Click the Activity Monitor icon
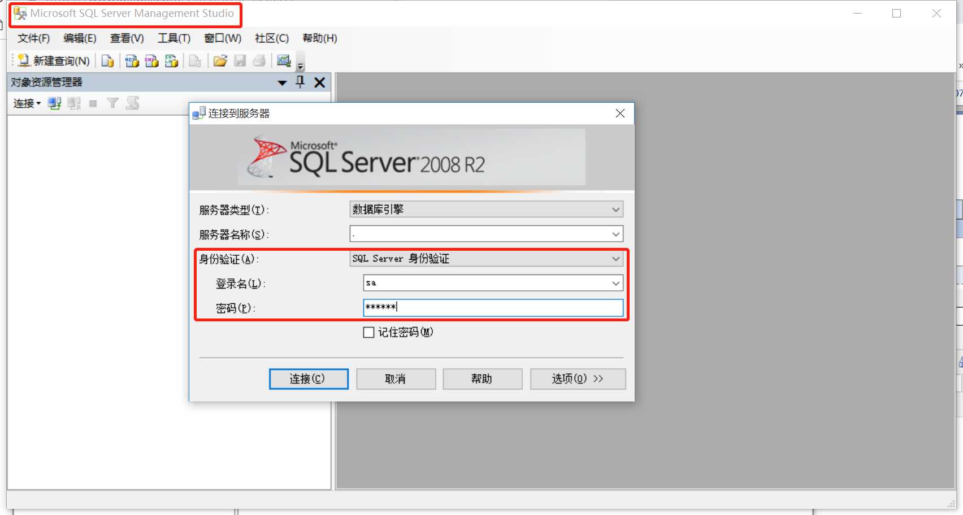This screenshot has height=515, width=963. (284, 60)
